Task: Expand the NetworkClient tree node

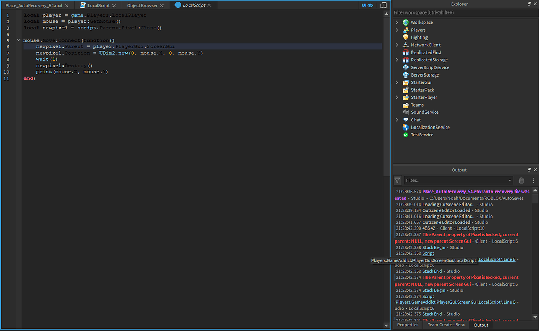Action: click(397, 45)
